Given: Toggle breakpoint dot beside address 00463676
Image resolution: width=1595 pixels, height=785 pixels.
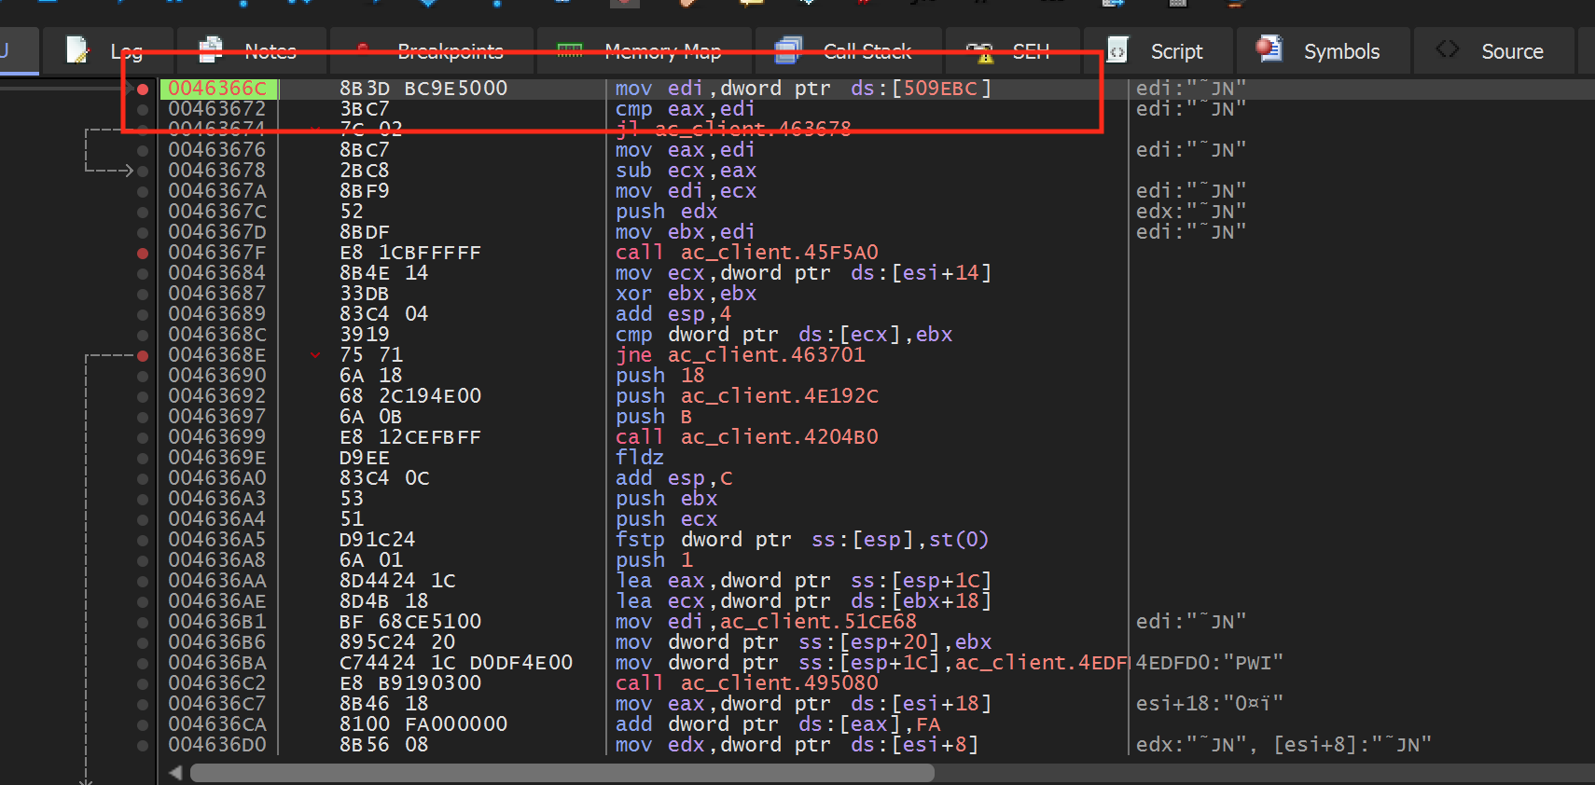Looking at the screenshot, I should tap(143, 150).
